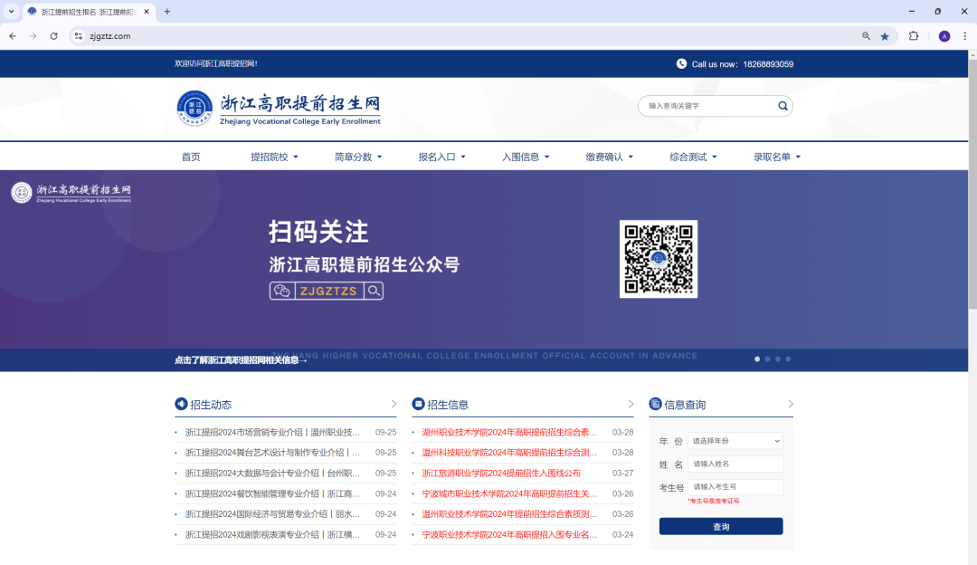The image size is (977, 565).
Task: Close the 浙江提前招生报名 tab
Action: [147, 11]
